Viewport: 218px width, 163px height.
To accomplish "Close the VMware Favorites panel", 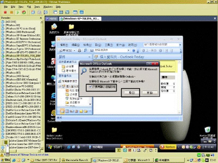I will coord(41,18).
